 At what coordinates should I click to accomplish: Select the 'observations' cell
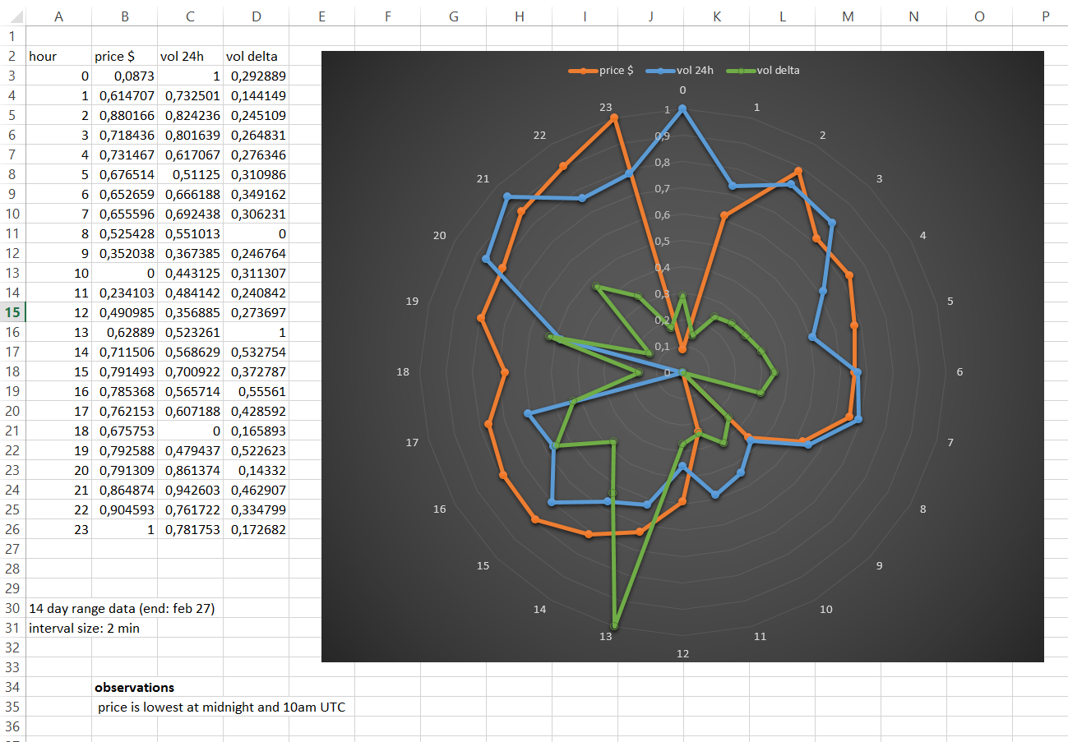tap(134, 687)
